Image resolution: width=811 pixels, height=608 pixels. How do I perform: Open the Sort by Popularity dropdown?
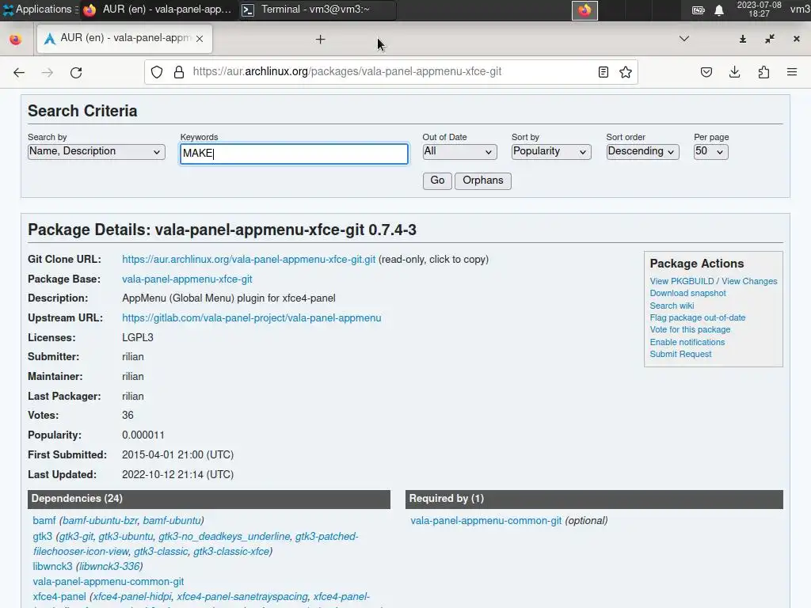click(551, 151)
